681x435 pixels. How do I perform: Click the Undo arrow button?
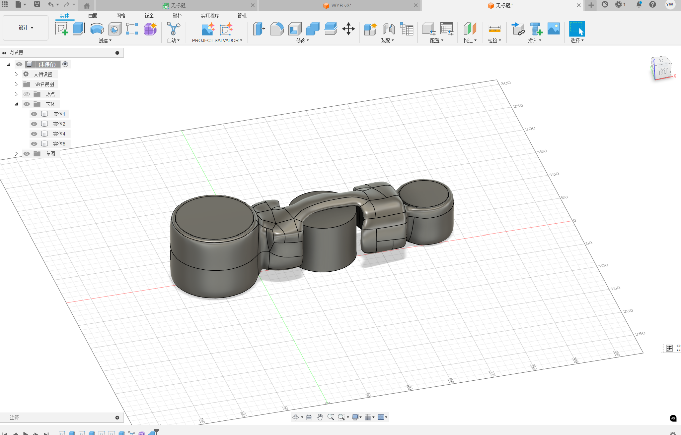(x=50, y=5)
